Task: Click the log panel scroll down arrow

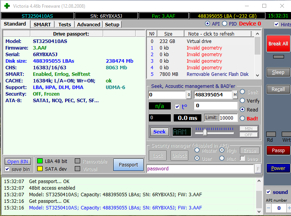Action: click(259, 212)
